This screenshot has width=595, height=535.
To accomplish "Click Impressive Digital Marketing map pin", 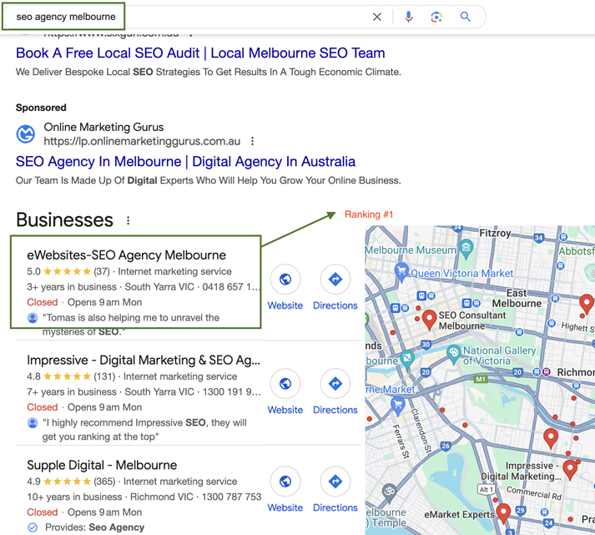I will pos(570,469).
